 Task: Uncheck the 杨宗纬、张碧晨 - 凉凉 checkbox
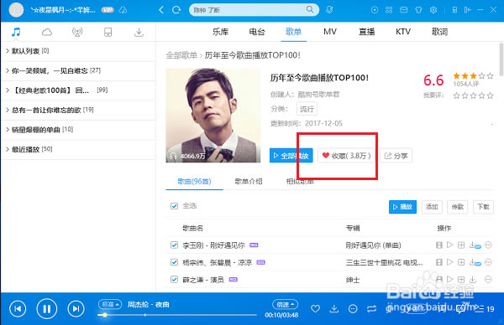pyautogui.click(x=174, y=262)
